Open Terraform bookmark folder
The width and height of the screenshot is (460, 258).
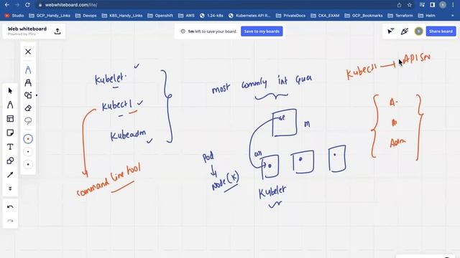pos(400,16)
